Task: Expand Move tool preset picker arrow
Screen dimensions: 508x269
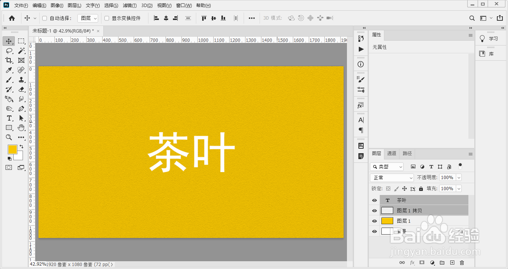Action: click(x=35, y=18)
